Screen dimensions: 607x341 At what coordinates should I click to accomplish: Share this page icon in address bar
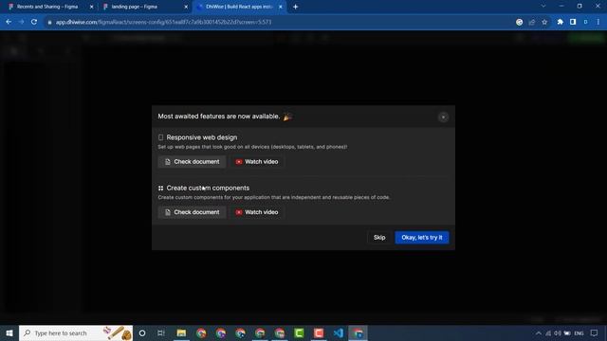(532, 22)
